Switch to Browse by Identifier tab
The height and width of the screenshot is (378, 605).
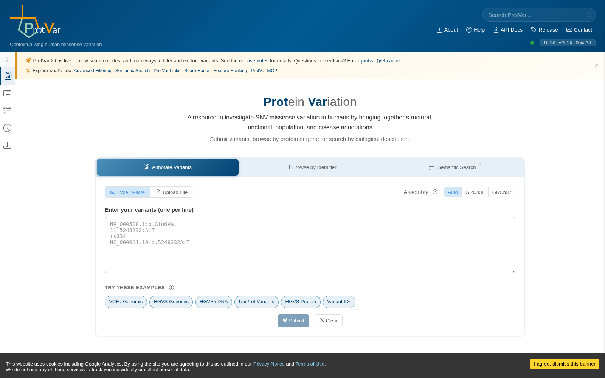(310, 167)
